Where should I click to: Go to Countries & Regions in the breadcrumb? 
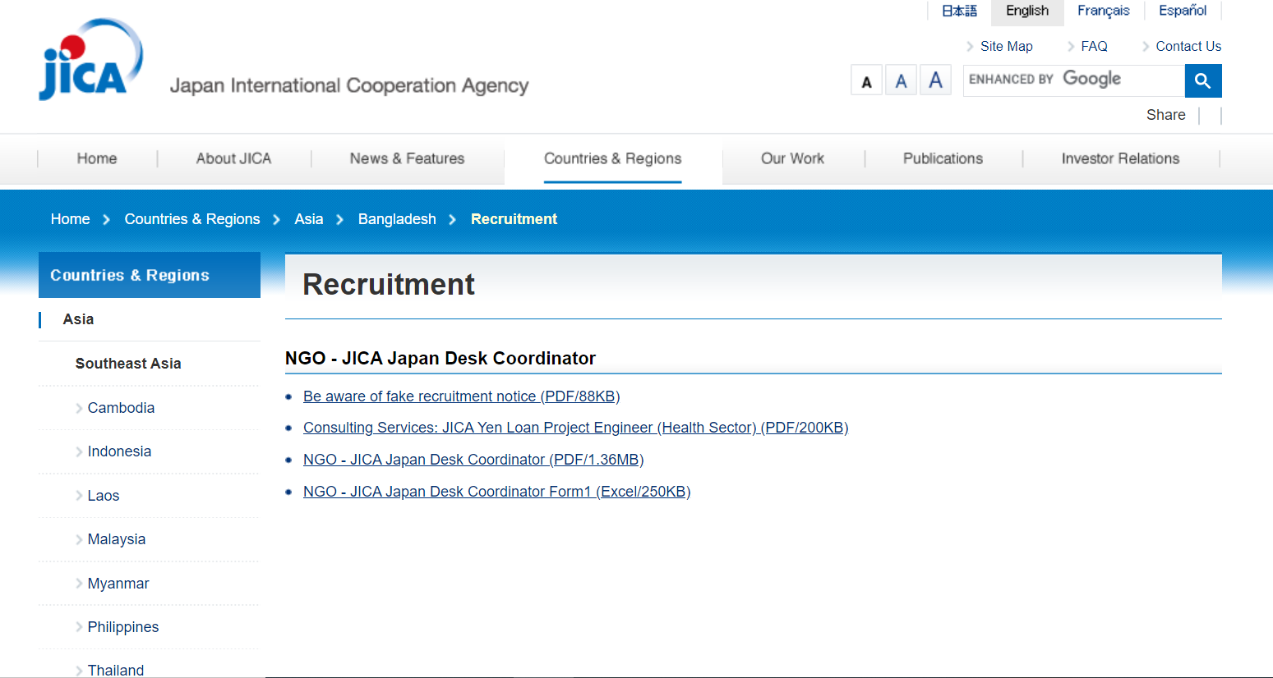[192, 219]
